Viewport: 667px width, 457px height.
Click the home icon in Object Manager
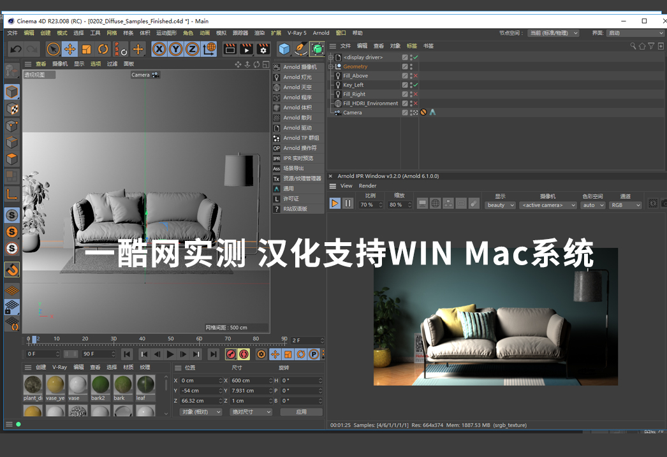(x=642, y=46)
